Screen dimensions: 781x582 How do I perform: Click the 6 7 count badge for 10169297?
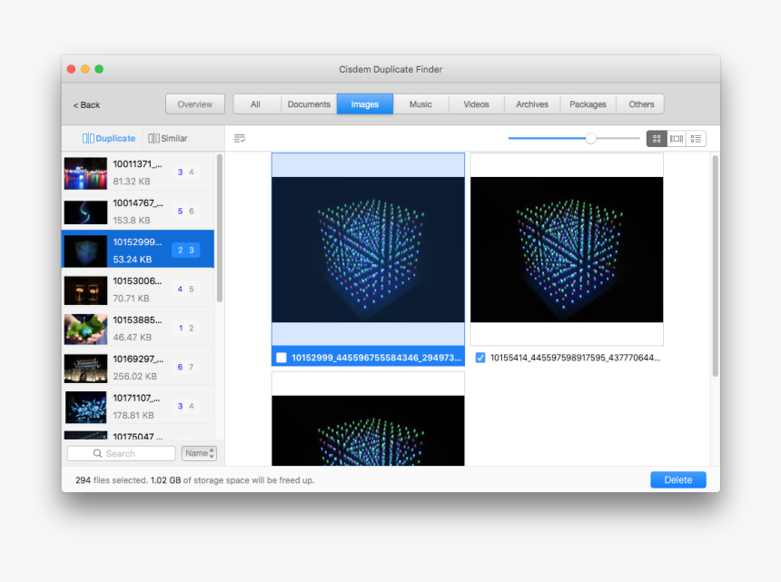click(186, 367)
